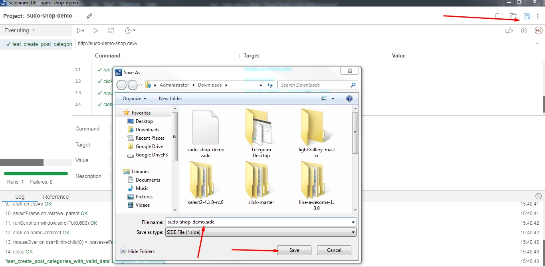Screen dimensions: 545x267
Task: Clear the log with the circle-slash icon
Action: tap(538, 196)
